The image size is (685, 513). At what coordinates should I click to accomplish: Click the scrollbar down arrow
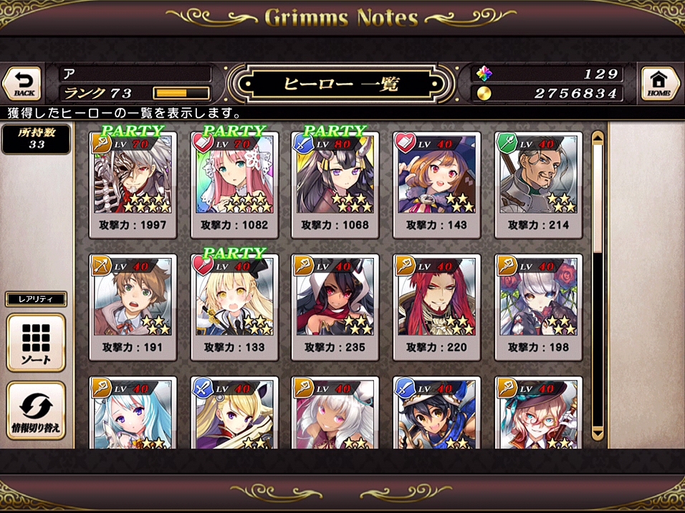[597, 433]
